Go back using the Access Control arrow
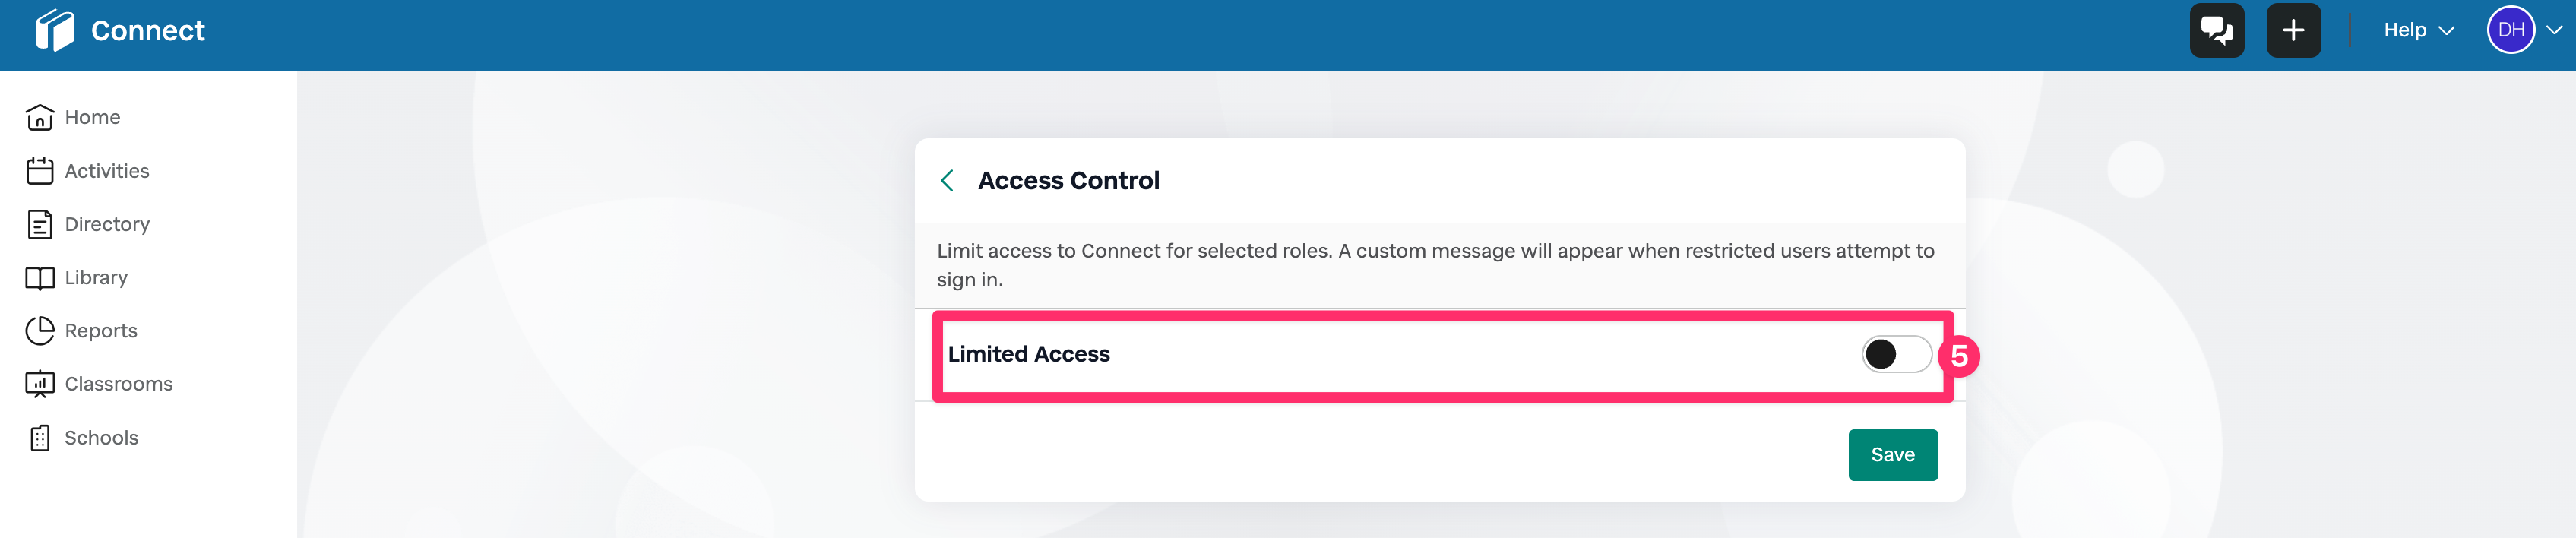Image resolution: width=2576 pixels, height=538 pixels. 947,181
